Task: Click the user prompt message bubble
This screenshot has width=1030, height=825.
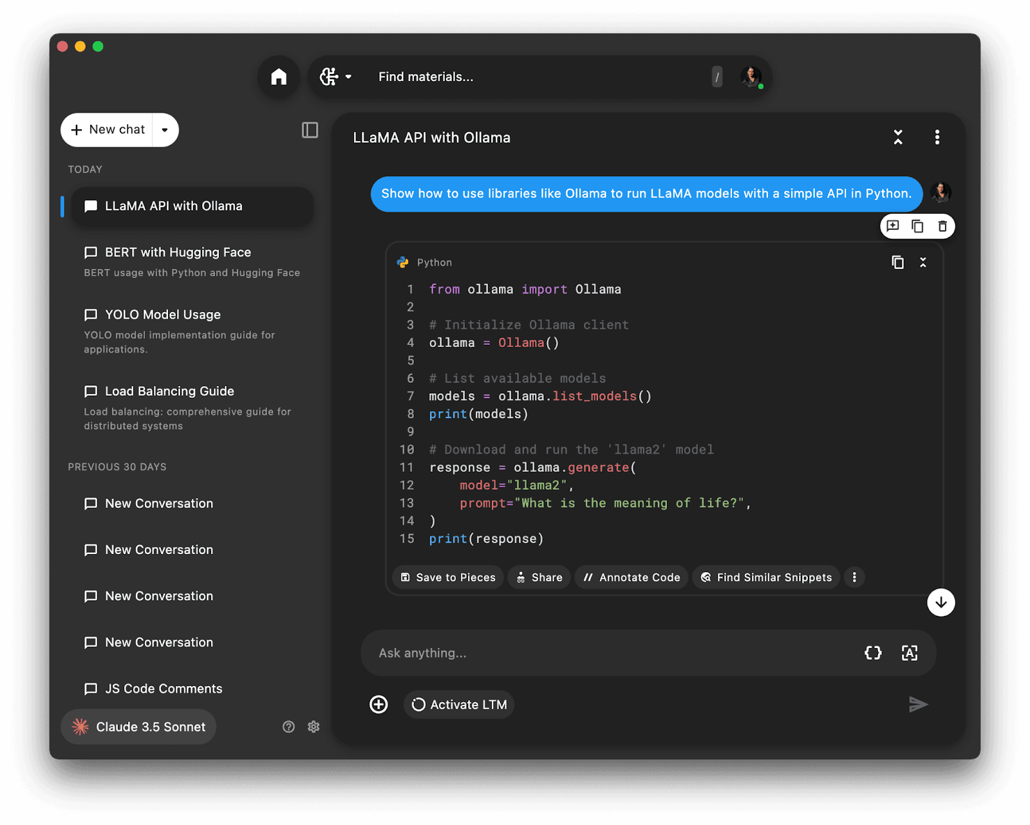Action: click(x=646, y=194)
